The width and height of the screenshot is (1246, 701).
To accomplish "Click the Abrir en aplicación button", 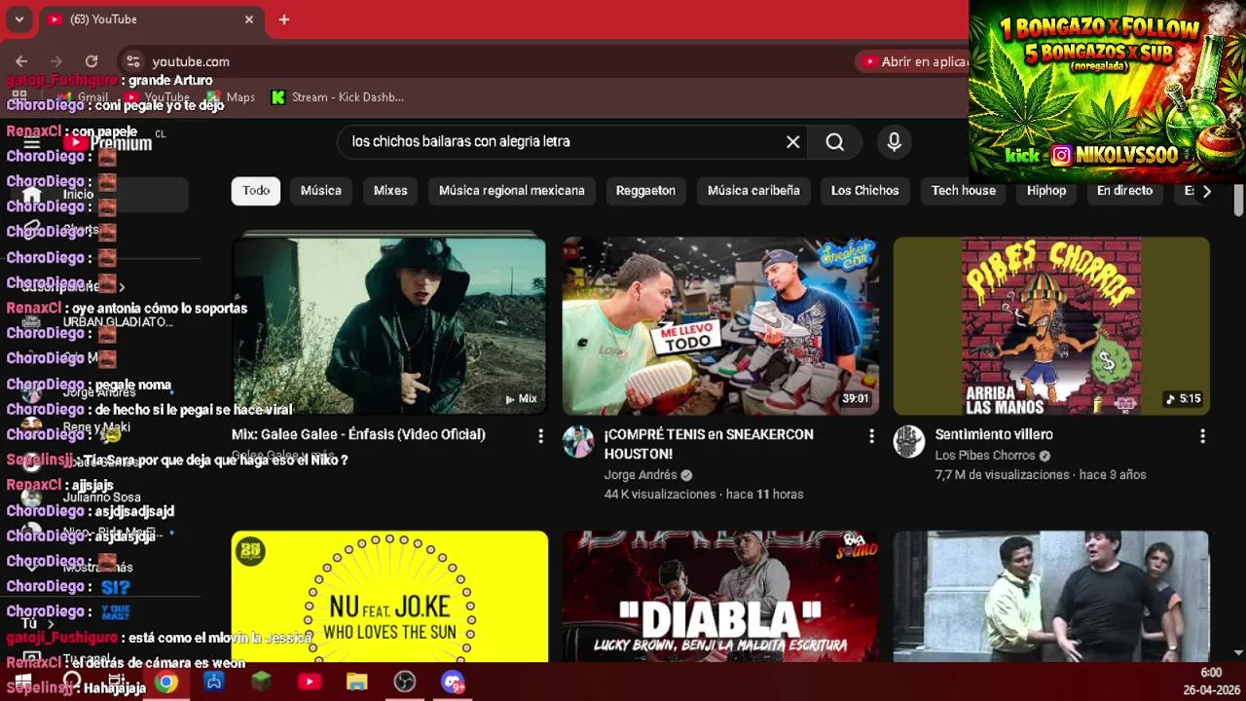I will [x=913, y=61].
